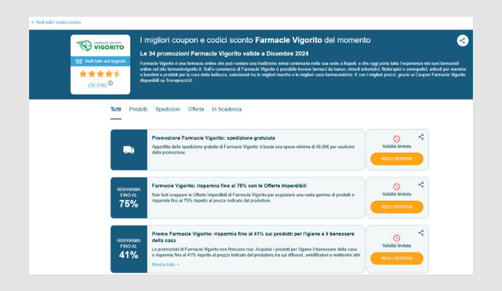Share the 75% Offerte Imperdibili coupon
502x291 pixels.
pos(421,185)
